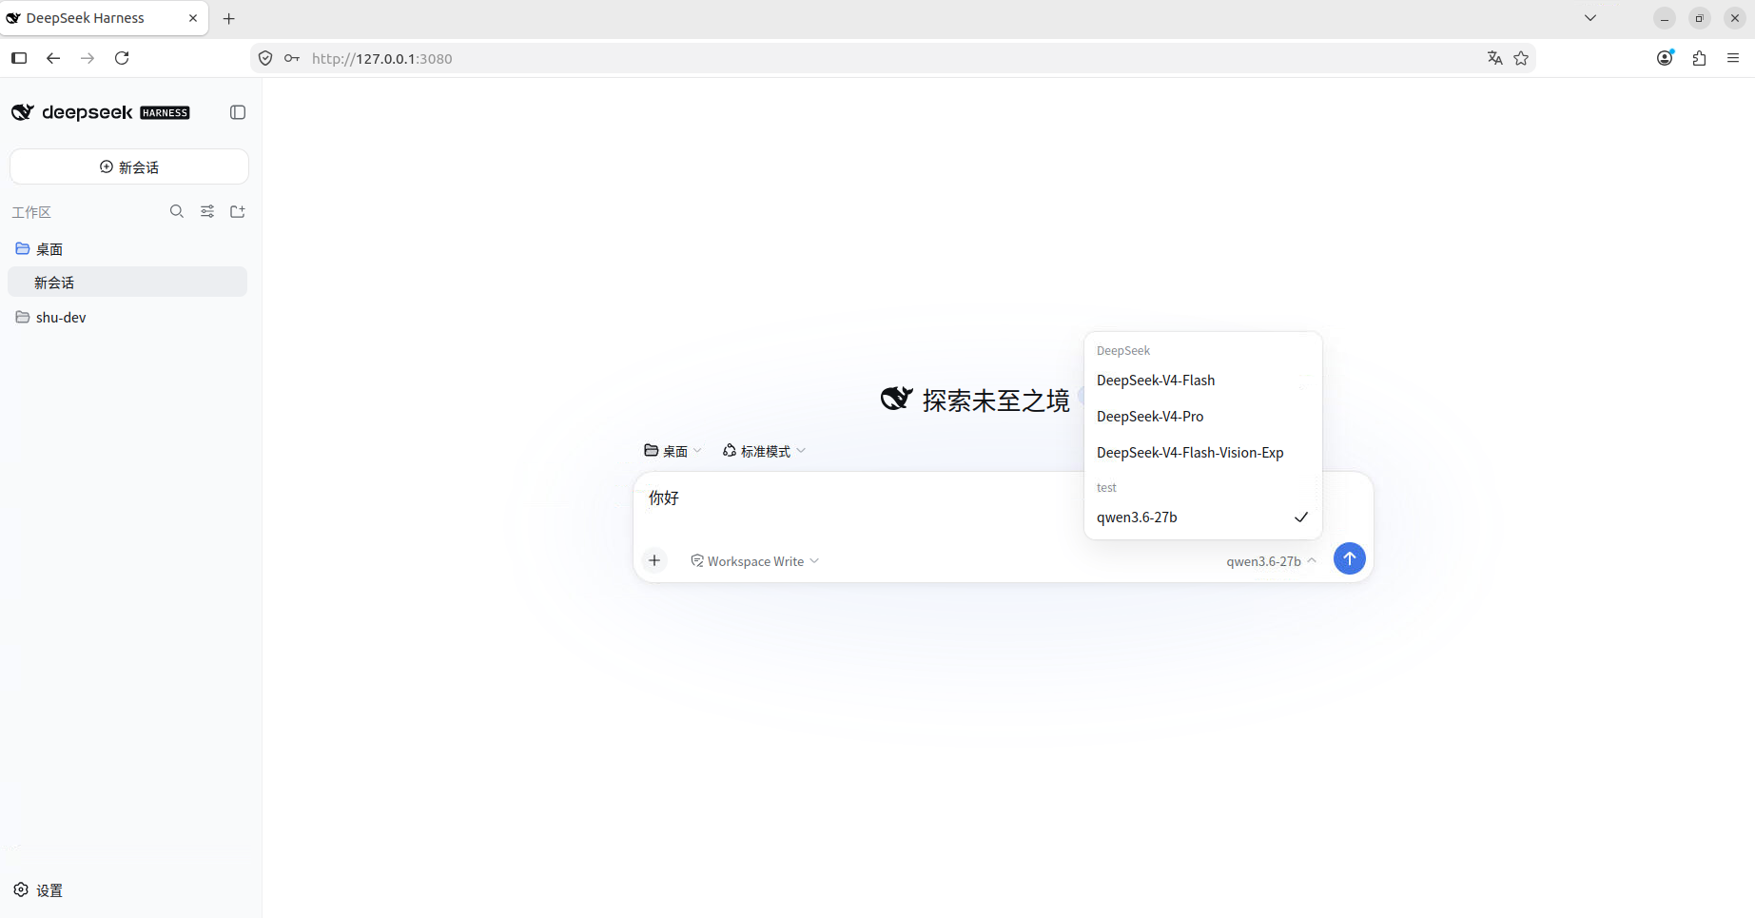Close the DeepSeek Harness browser tab
The height and width of the screenshot is (918, 1755).
coord(193,18)
